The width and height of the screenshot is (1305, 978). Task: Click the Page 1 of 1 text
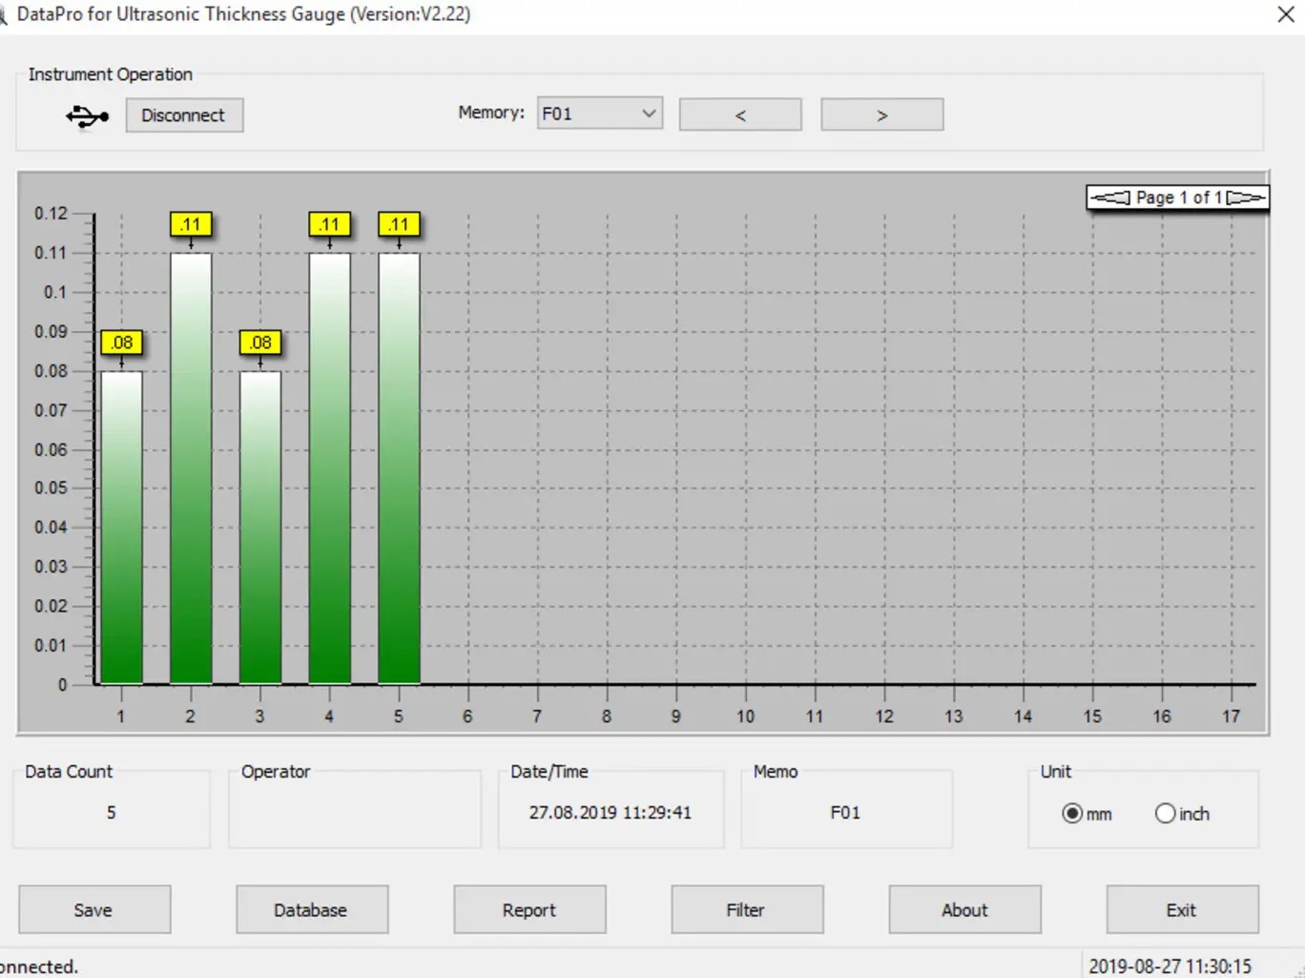tap(1179, 198)
